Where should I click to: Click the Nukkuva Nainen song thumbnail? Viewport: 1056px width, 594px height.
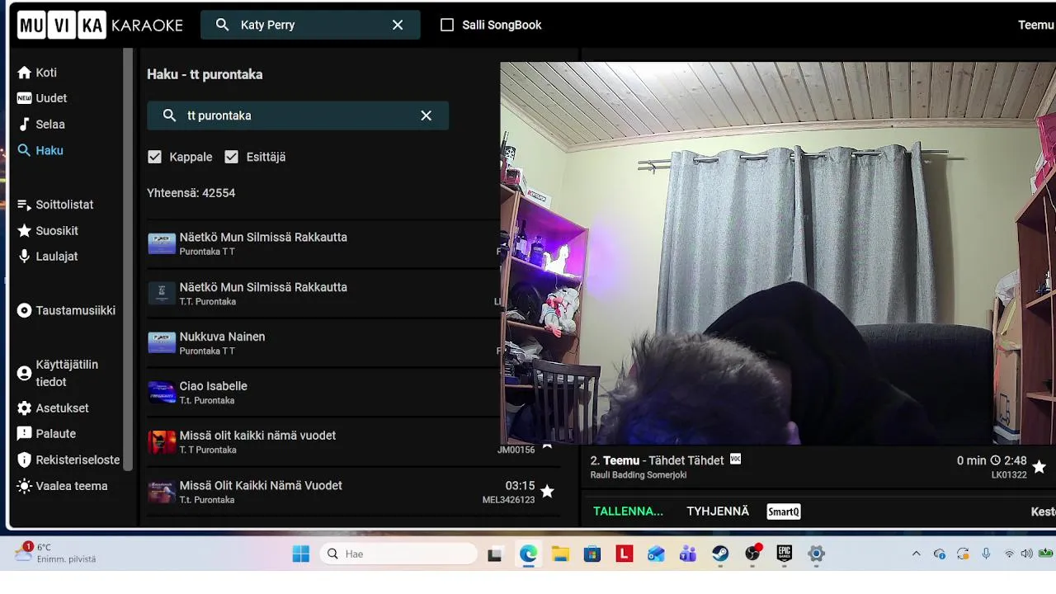tap(162, 342)
